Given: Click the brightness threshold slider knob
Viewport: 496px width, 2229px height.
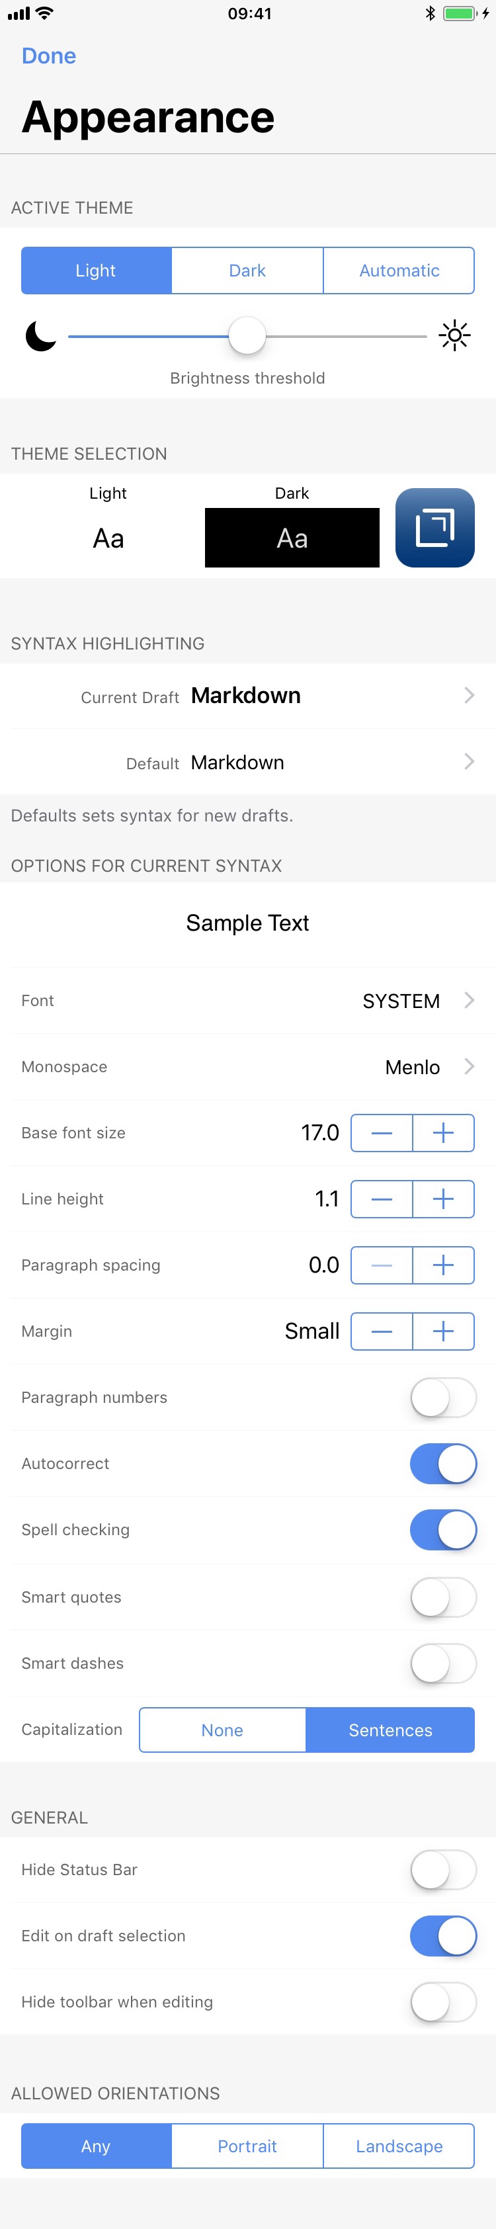Looking at the screenshot, I should [x=247, y=336].
